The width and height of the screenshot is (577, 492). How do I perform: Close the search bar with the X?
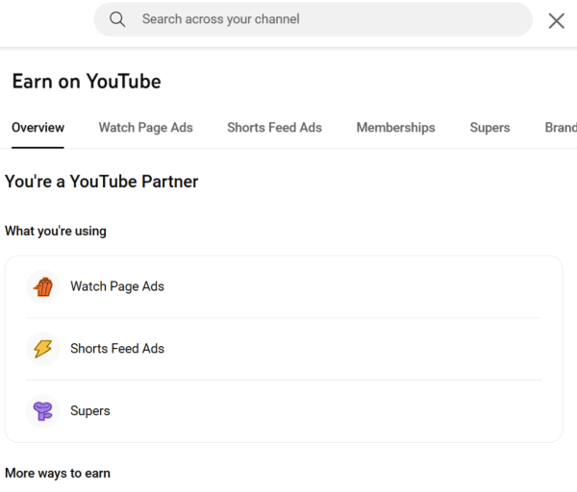point(556,20)
